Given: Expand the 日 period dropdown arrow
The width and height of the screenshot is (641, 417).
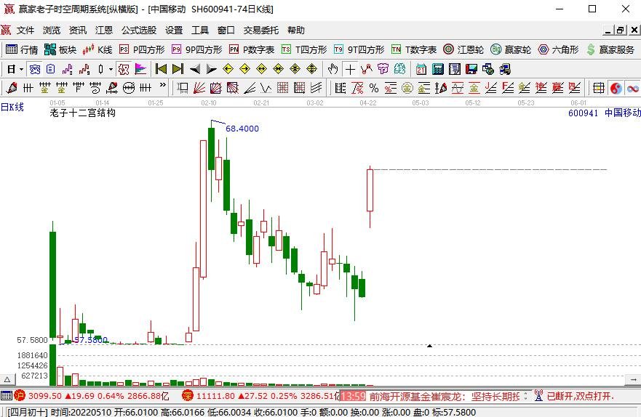Looking at the screenshot, I should point(22,69).
